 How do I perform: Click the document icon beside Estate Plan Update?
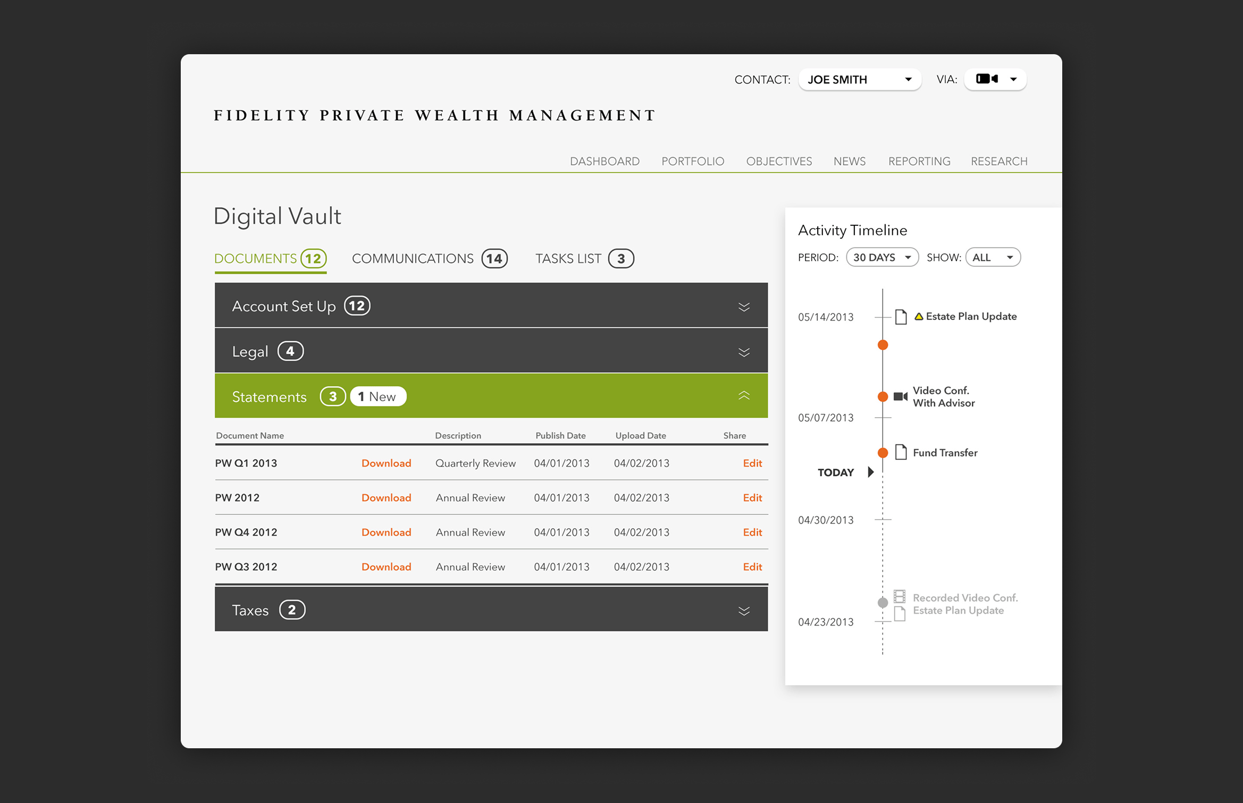[901, 316]
